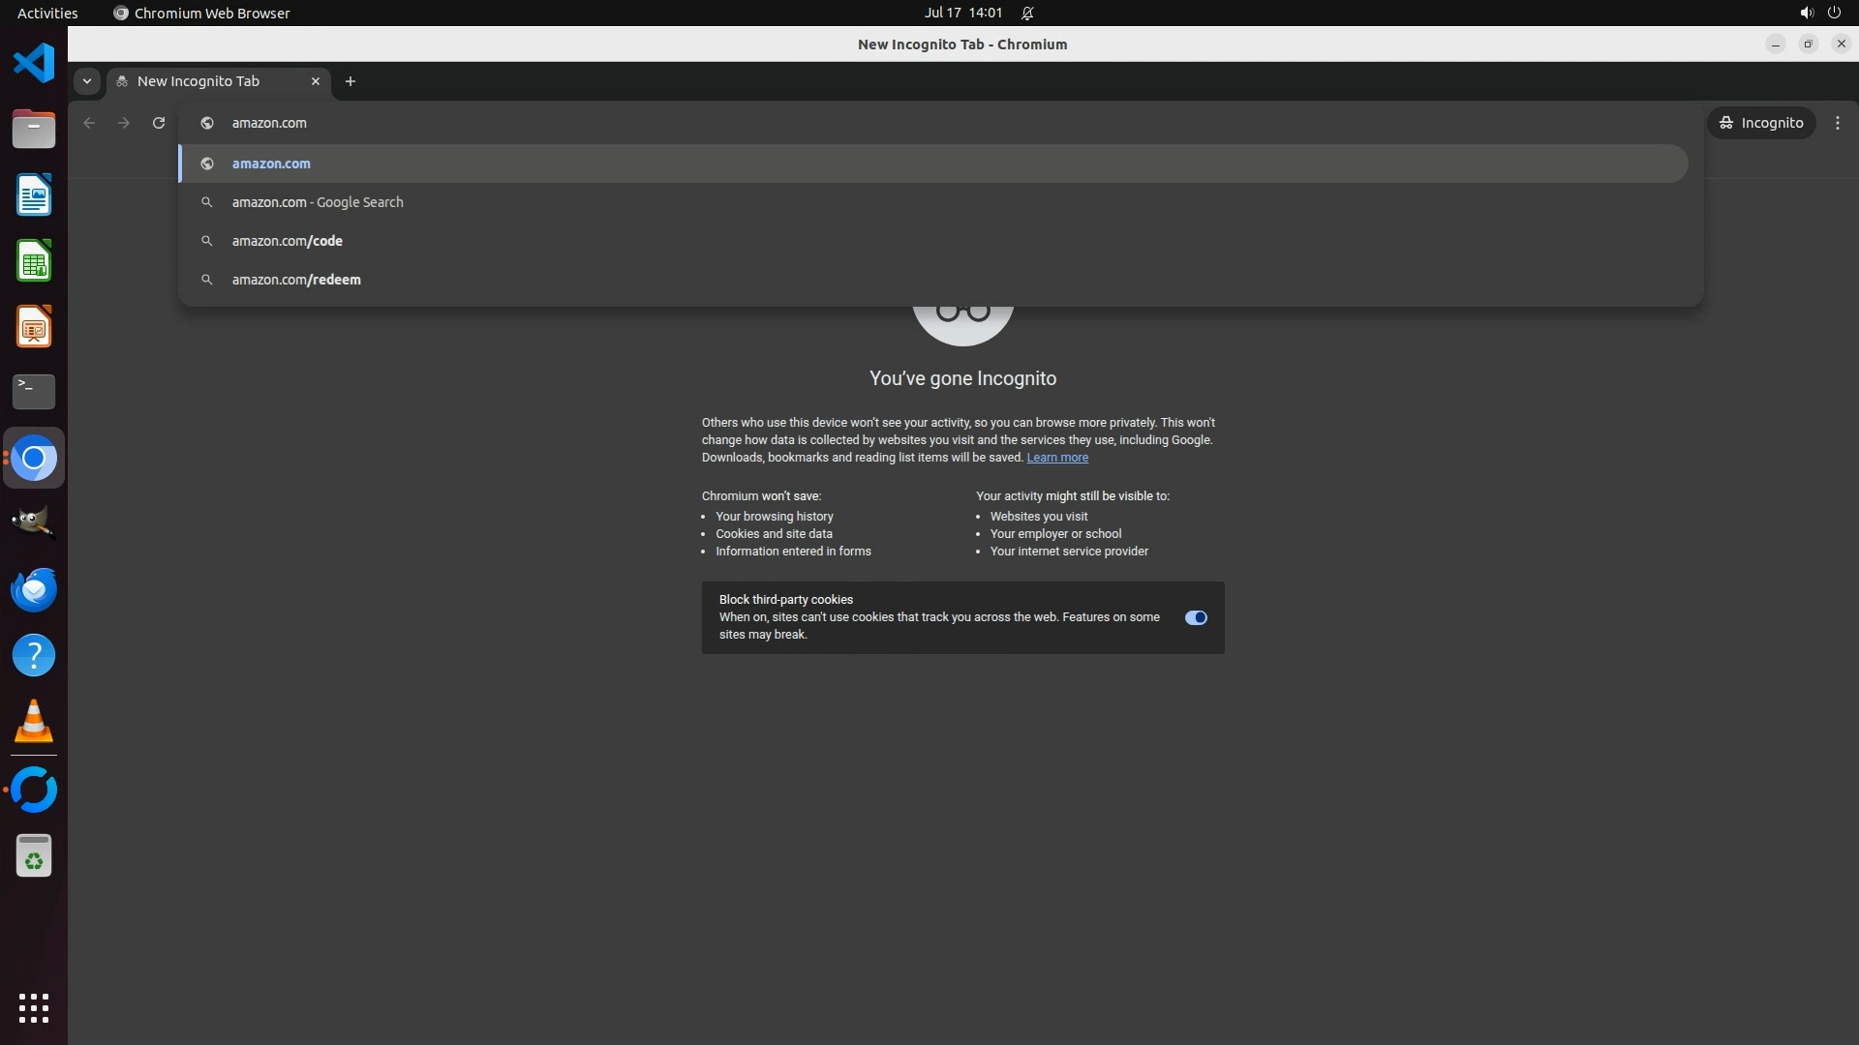This screenshot has width=1859, height=1045.
Task: Choose amazon.com - Google Search suggestion
Action: tap(318, 202)
